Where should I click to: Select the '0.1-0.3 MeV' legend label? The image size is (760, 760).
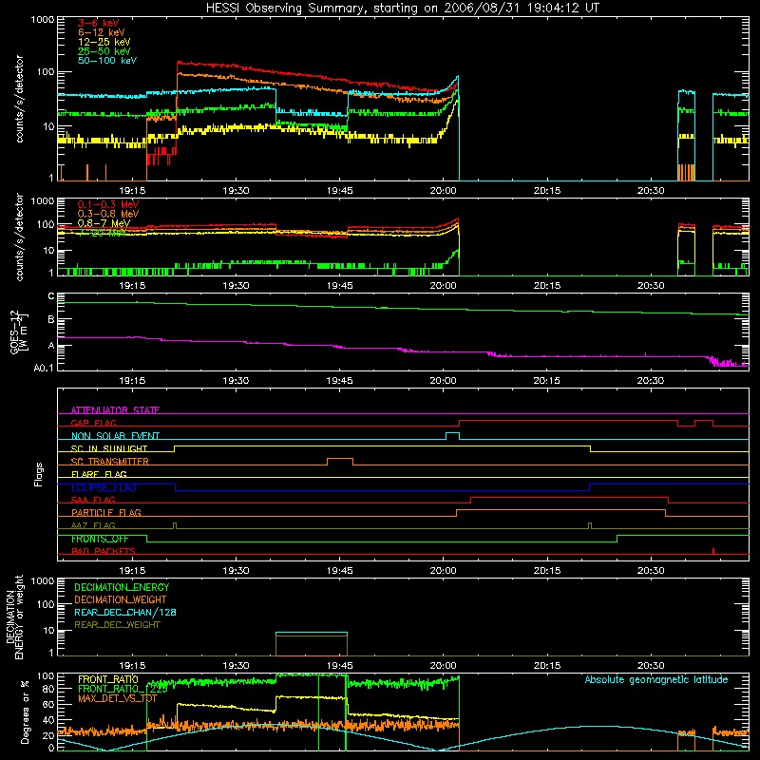108,204
